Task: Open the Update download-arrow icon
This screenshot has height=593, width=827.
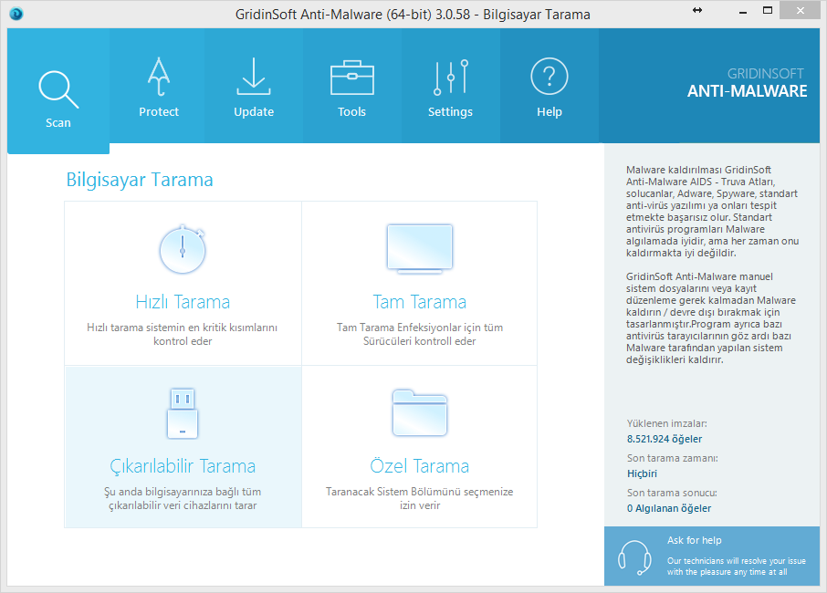Action: tap(254, 77)
